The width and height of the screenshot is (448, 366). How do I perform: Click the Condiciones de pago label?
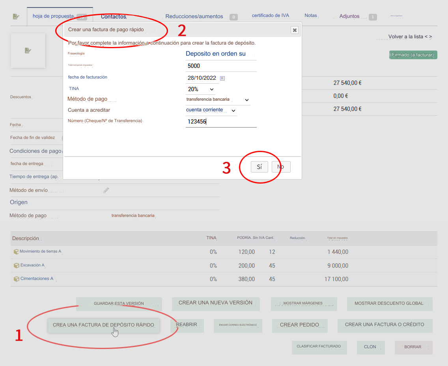[x=35, y=151]
